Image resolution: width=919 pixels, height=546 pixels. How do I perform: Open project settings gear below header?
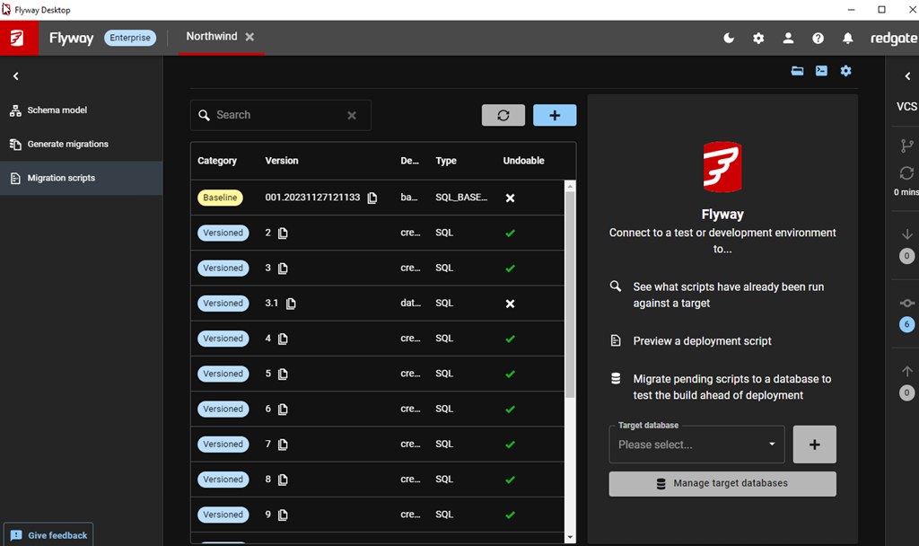pos(845,71)
